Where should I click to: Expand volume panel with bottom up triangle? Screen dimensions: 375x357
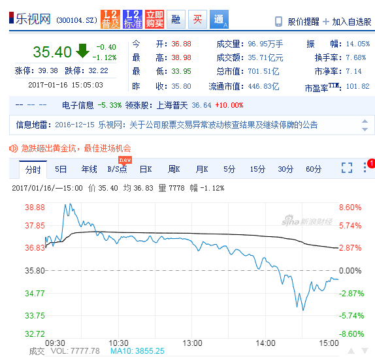click(x=351, y=350)
